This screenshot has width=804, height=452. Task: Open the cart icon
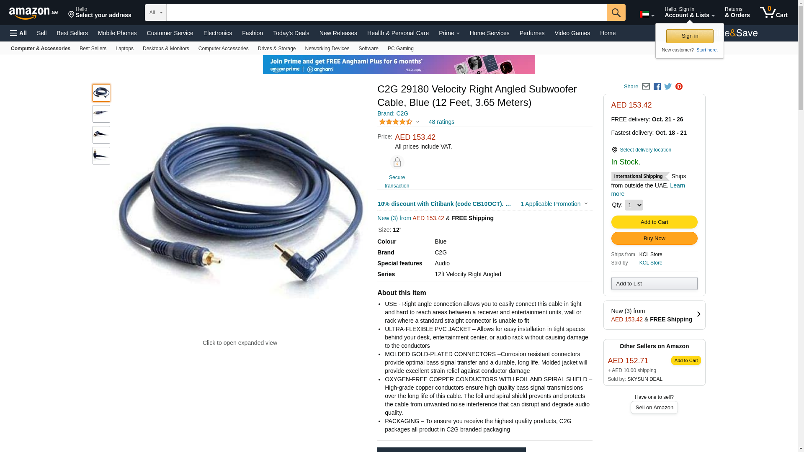pos(773,13)
